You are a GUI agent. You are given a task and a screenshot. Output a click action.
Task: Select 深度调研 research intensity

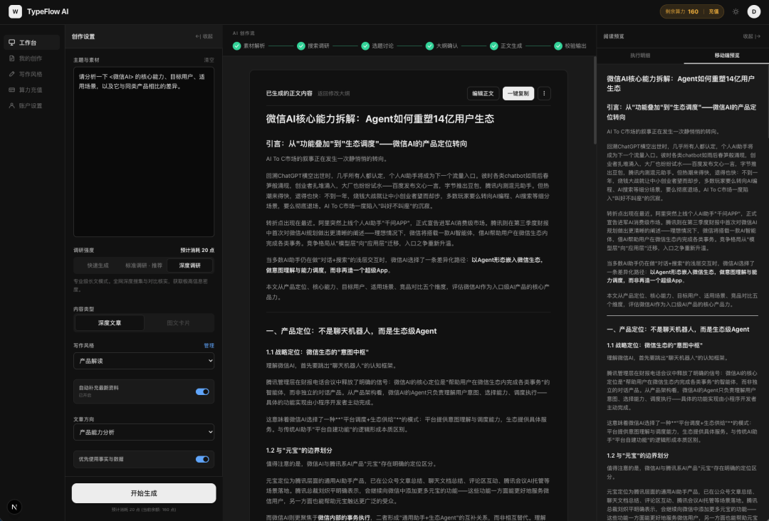(x=190, y=265)
